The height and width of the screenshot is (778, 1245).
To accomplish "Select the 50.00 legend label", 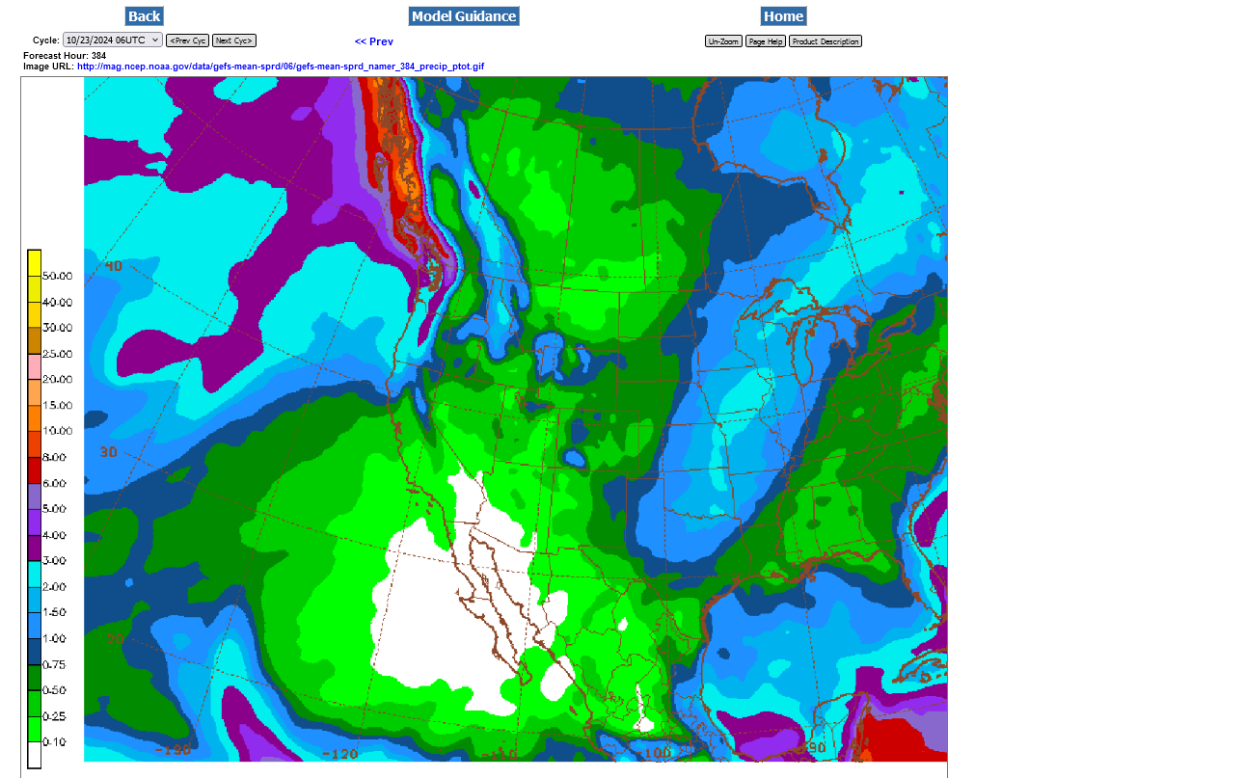I will pyautogui.click(x=58, y=277).
